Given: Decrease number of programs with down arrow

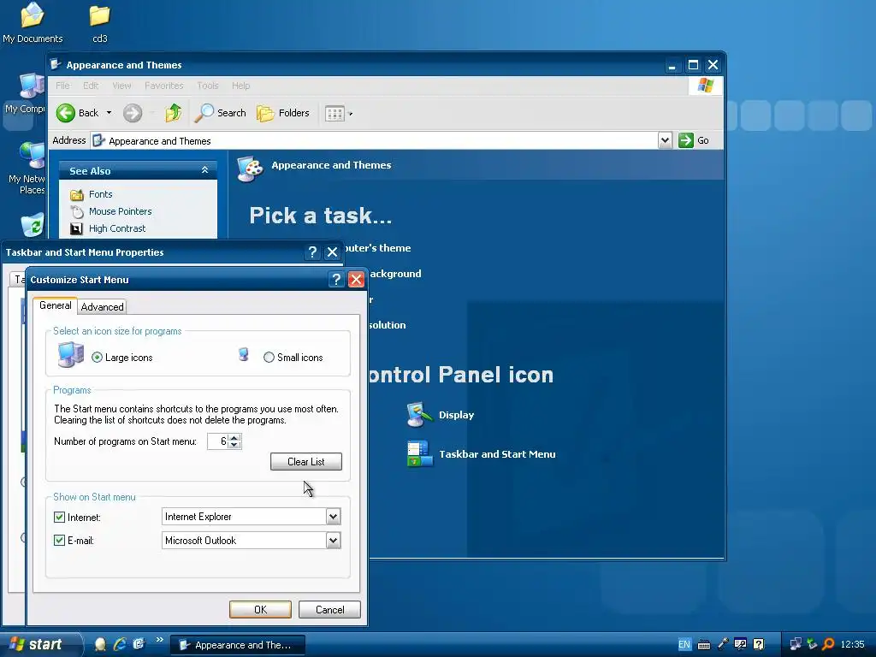Looking at the screenshot, I should click(234, 445).
